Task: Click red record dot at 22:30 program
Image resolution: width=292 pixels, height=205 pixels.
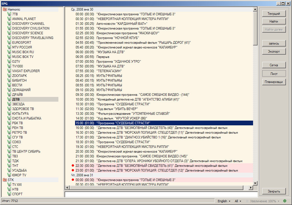Action: (x=73, y=165)
